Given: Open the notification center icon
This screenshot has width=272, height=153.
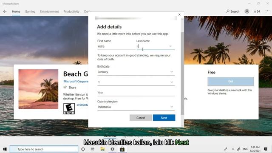Looking at the screenshot, I should pos(266,149).
